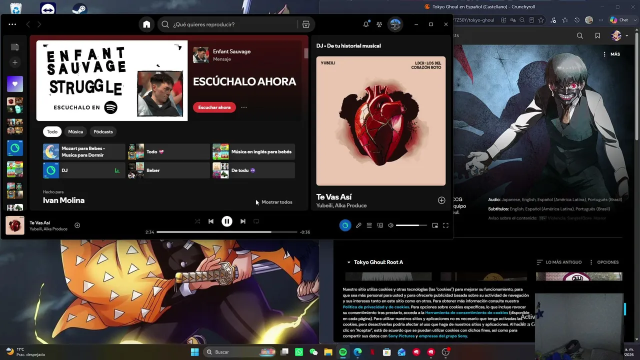Screen dimensions: 640x360
Task: Open more options for Enfant Sauvage banner
Action: [x=244, y=107]
